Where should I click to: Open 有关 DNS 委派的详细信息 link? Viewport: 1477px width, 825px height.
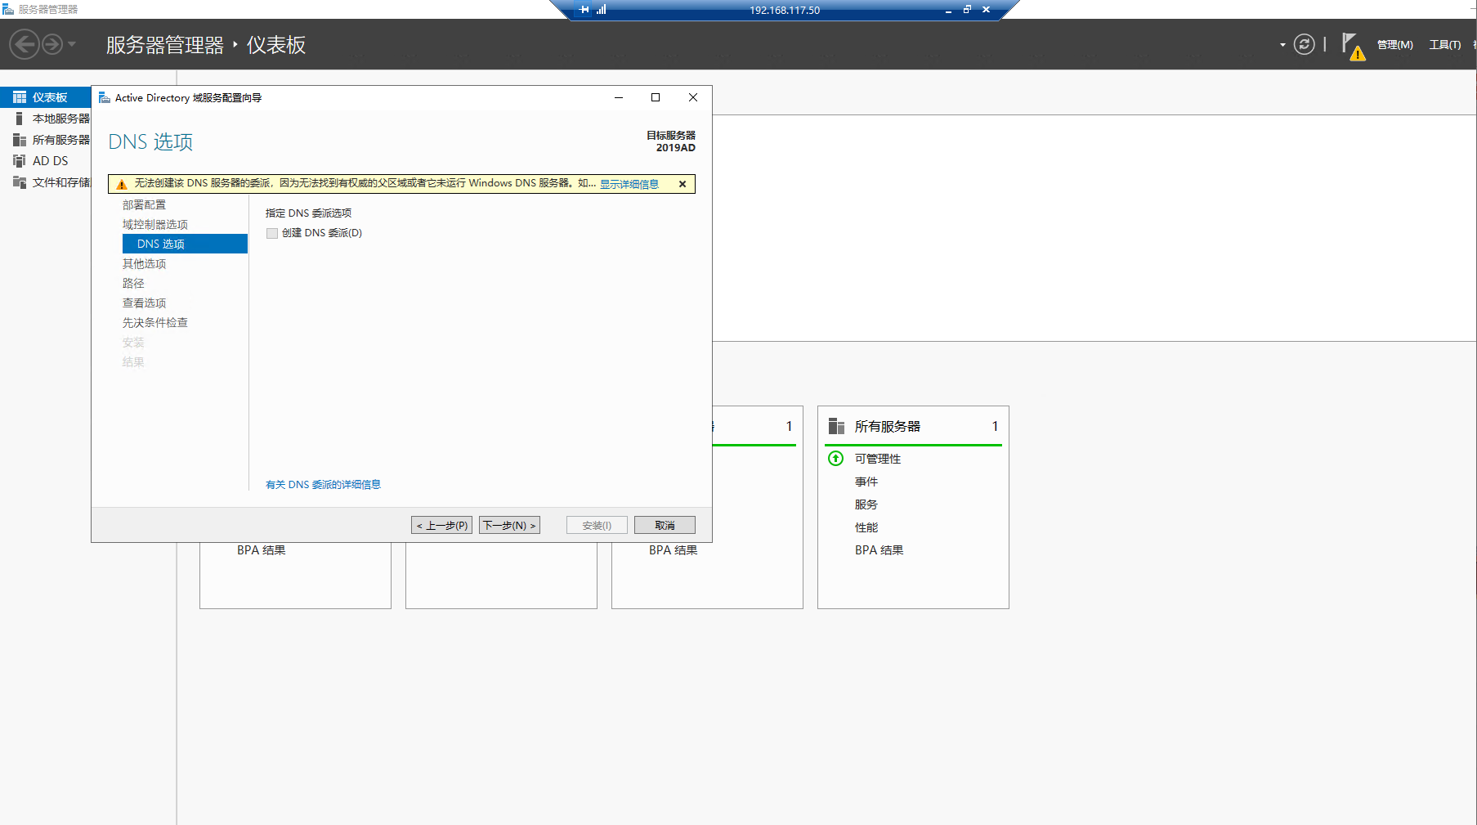pyautogui.click(x=323, y=484)
